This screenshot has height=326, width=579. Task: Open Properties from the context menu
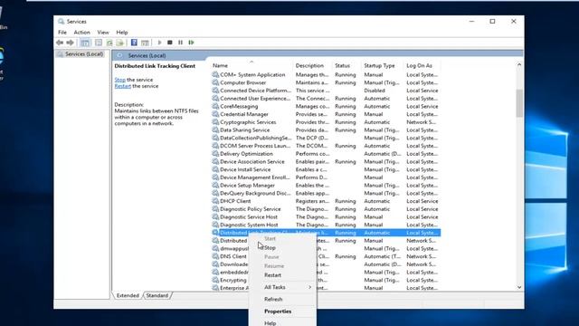[x=283, y=312]
